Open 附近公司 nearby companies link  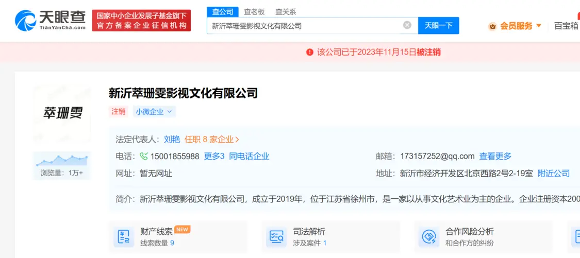pos(553,174)
